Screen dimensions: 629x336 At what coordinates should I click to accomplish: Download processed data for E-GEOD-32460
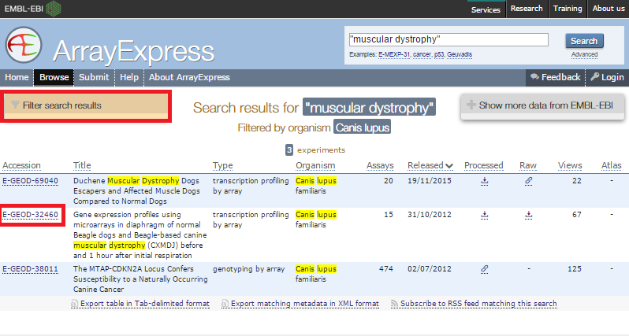tap(484, 215)
